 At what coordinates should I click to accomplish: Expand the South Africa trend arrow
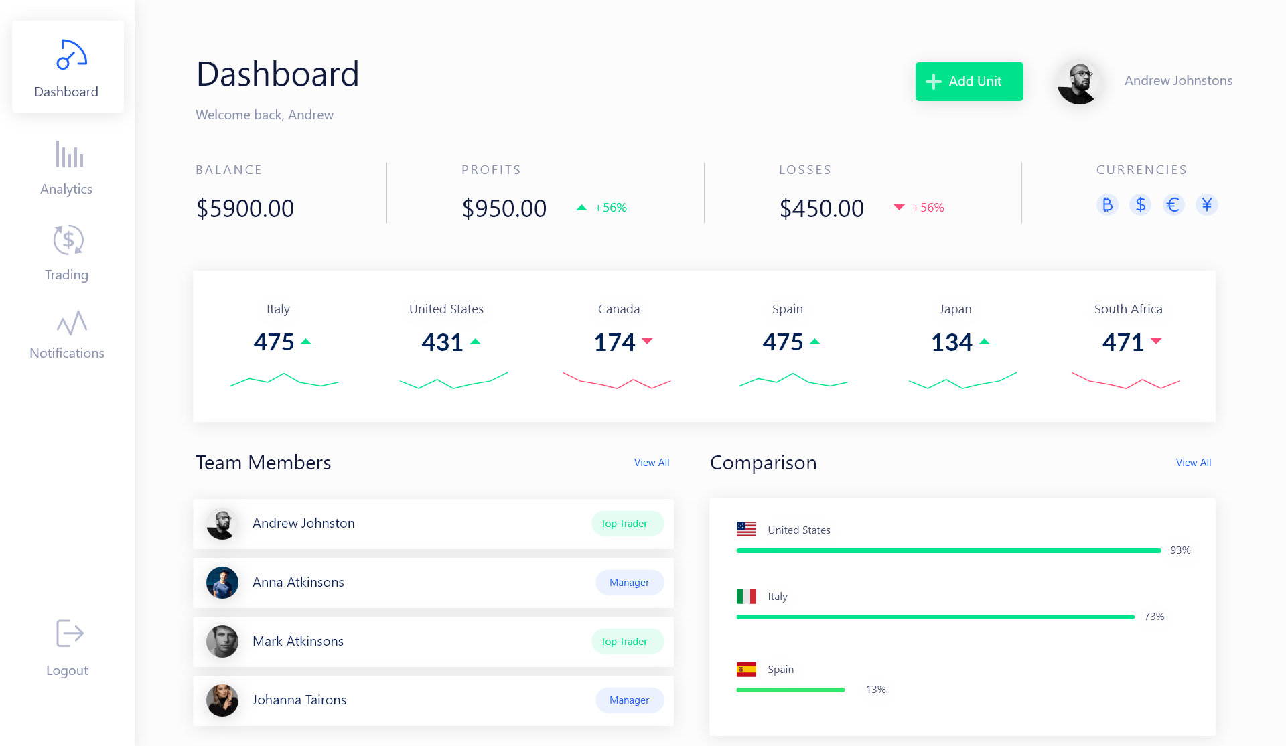coord(1156,342)
